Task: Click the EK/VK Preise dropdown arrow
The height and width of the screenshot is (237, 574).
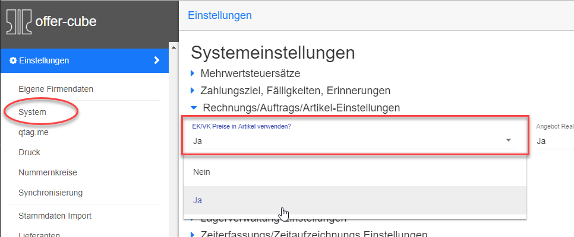Action: pos(509,140)
